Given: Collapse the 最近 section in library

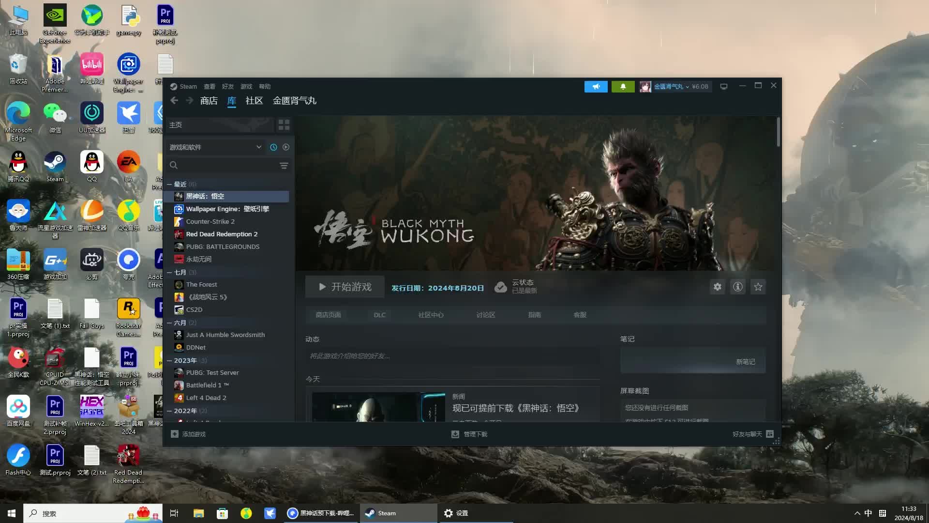Looking at the screenshot, I should pyautogui.click(x=169, y=184).
